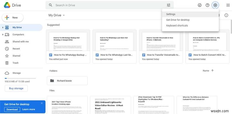Click the 'You edited just now' text
Viewport: 232px width, 114px height.
click(58, 59)
